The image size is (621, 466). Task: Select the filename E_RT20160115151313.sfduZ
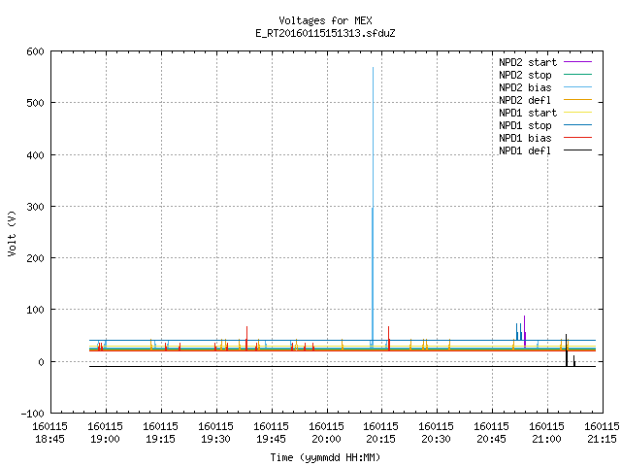coord(325,33)
